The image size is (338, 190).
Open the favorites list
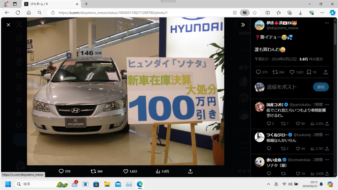pyautogui.click(x=279, y=13)
